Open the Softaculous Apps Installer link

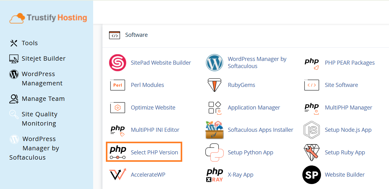260,130
